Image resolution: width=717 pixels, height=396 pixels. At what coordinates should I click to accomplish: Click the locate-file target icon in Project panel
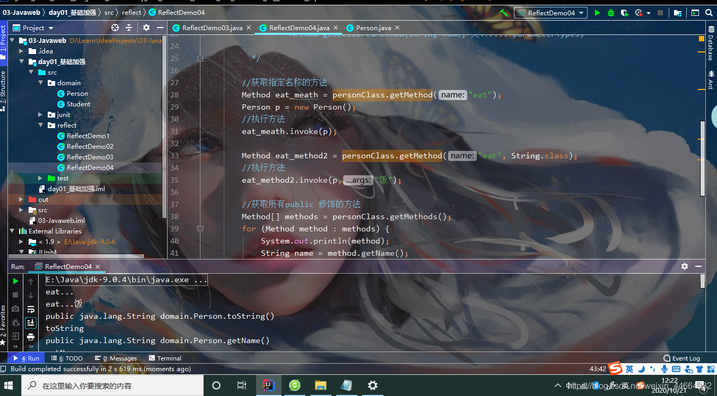[x=115, y=28]
